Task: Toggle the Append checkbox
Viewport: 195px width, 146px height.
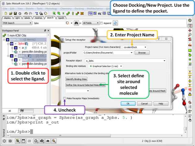Action: [102, 23]
